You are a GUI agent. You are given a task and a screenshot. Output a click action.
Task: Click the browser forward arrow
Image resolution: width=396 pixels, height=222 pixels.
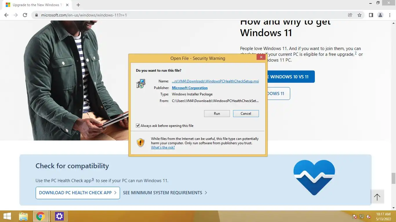pyautogui.click(x=16, y=15)
